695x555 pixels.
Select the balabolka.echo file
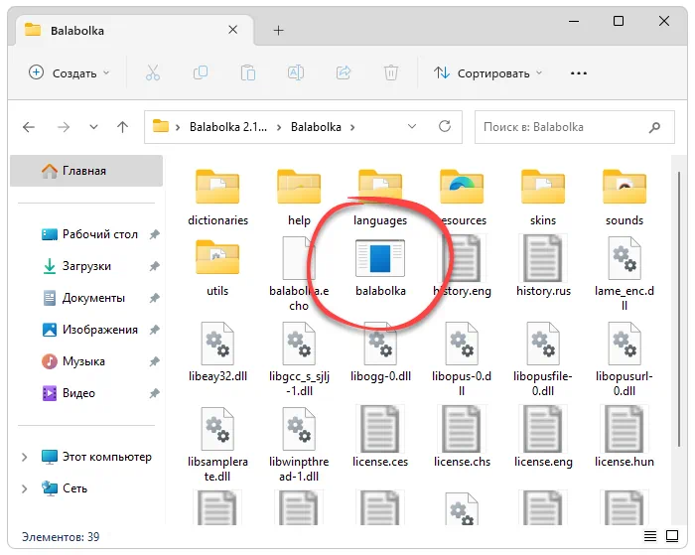pos(299,274)
